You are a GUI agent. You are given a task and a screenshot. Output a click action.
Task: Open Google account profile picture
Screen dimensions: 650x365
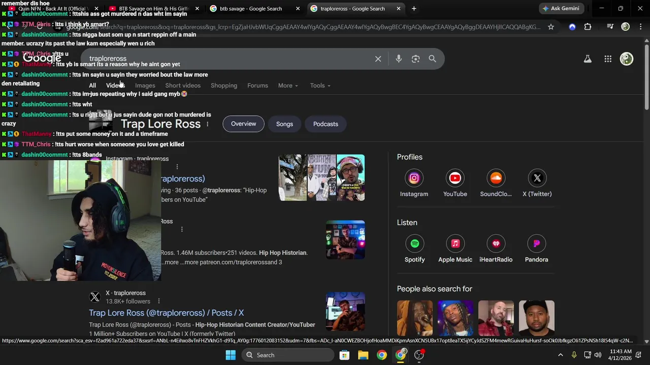(x=627, y=59)
